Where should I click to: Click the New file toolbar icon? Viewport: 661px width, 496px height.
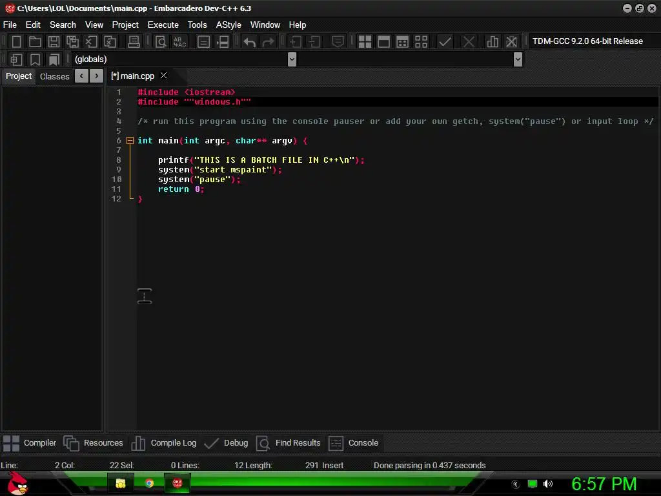pos(16,42)
